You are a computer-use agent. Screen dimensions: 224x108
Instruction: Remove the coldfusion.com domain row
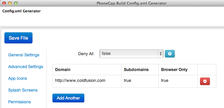[205, 81]
